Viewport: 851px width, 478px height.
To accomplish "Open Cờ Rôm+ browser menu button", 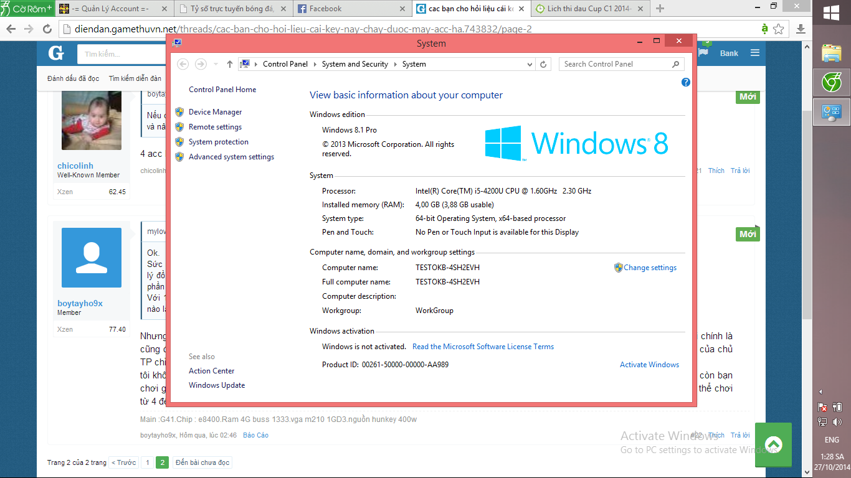I will pos(27,8).
